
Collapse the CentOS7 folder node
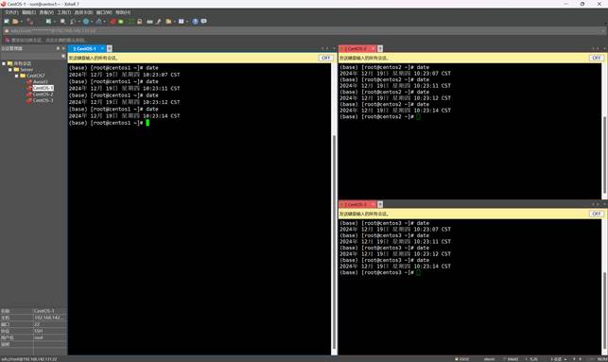coord(17,76)
